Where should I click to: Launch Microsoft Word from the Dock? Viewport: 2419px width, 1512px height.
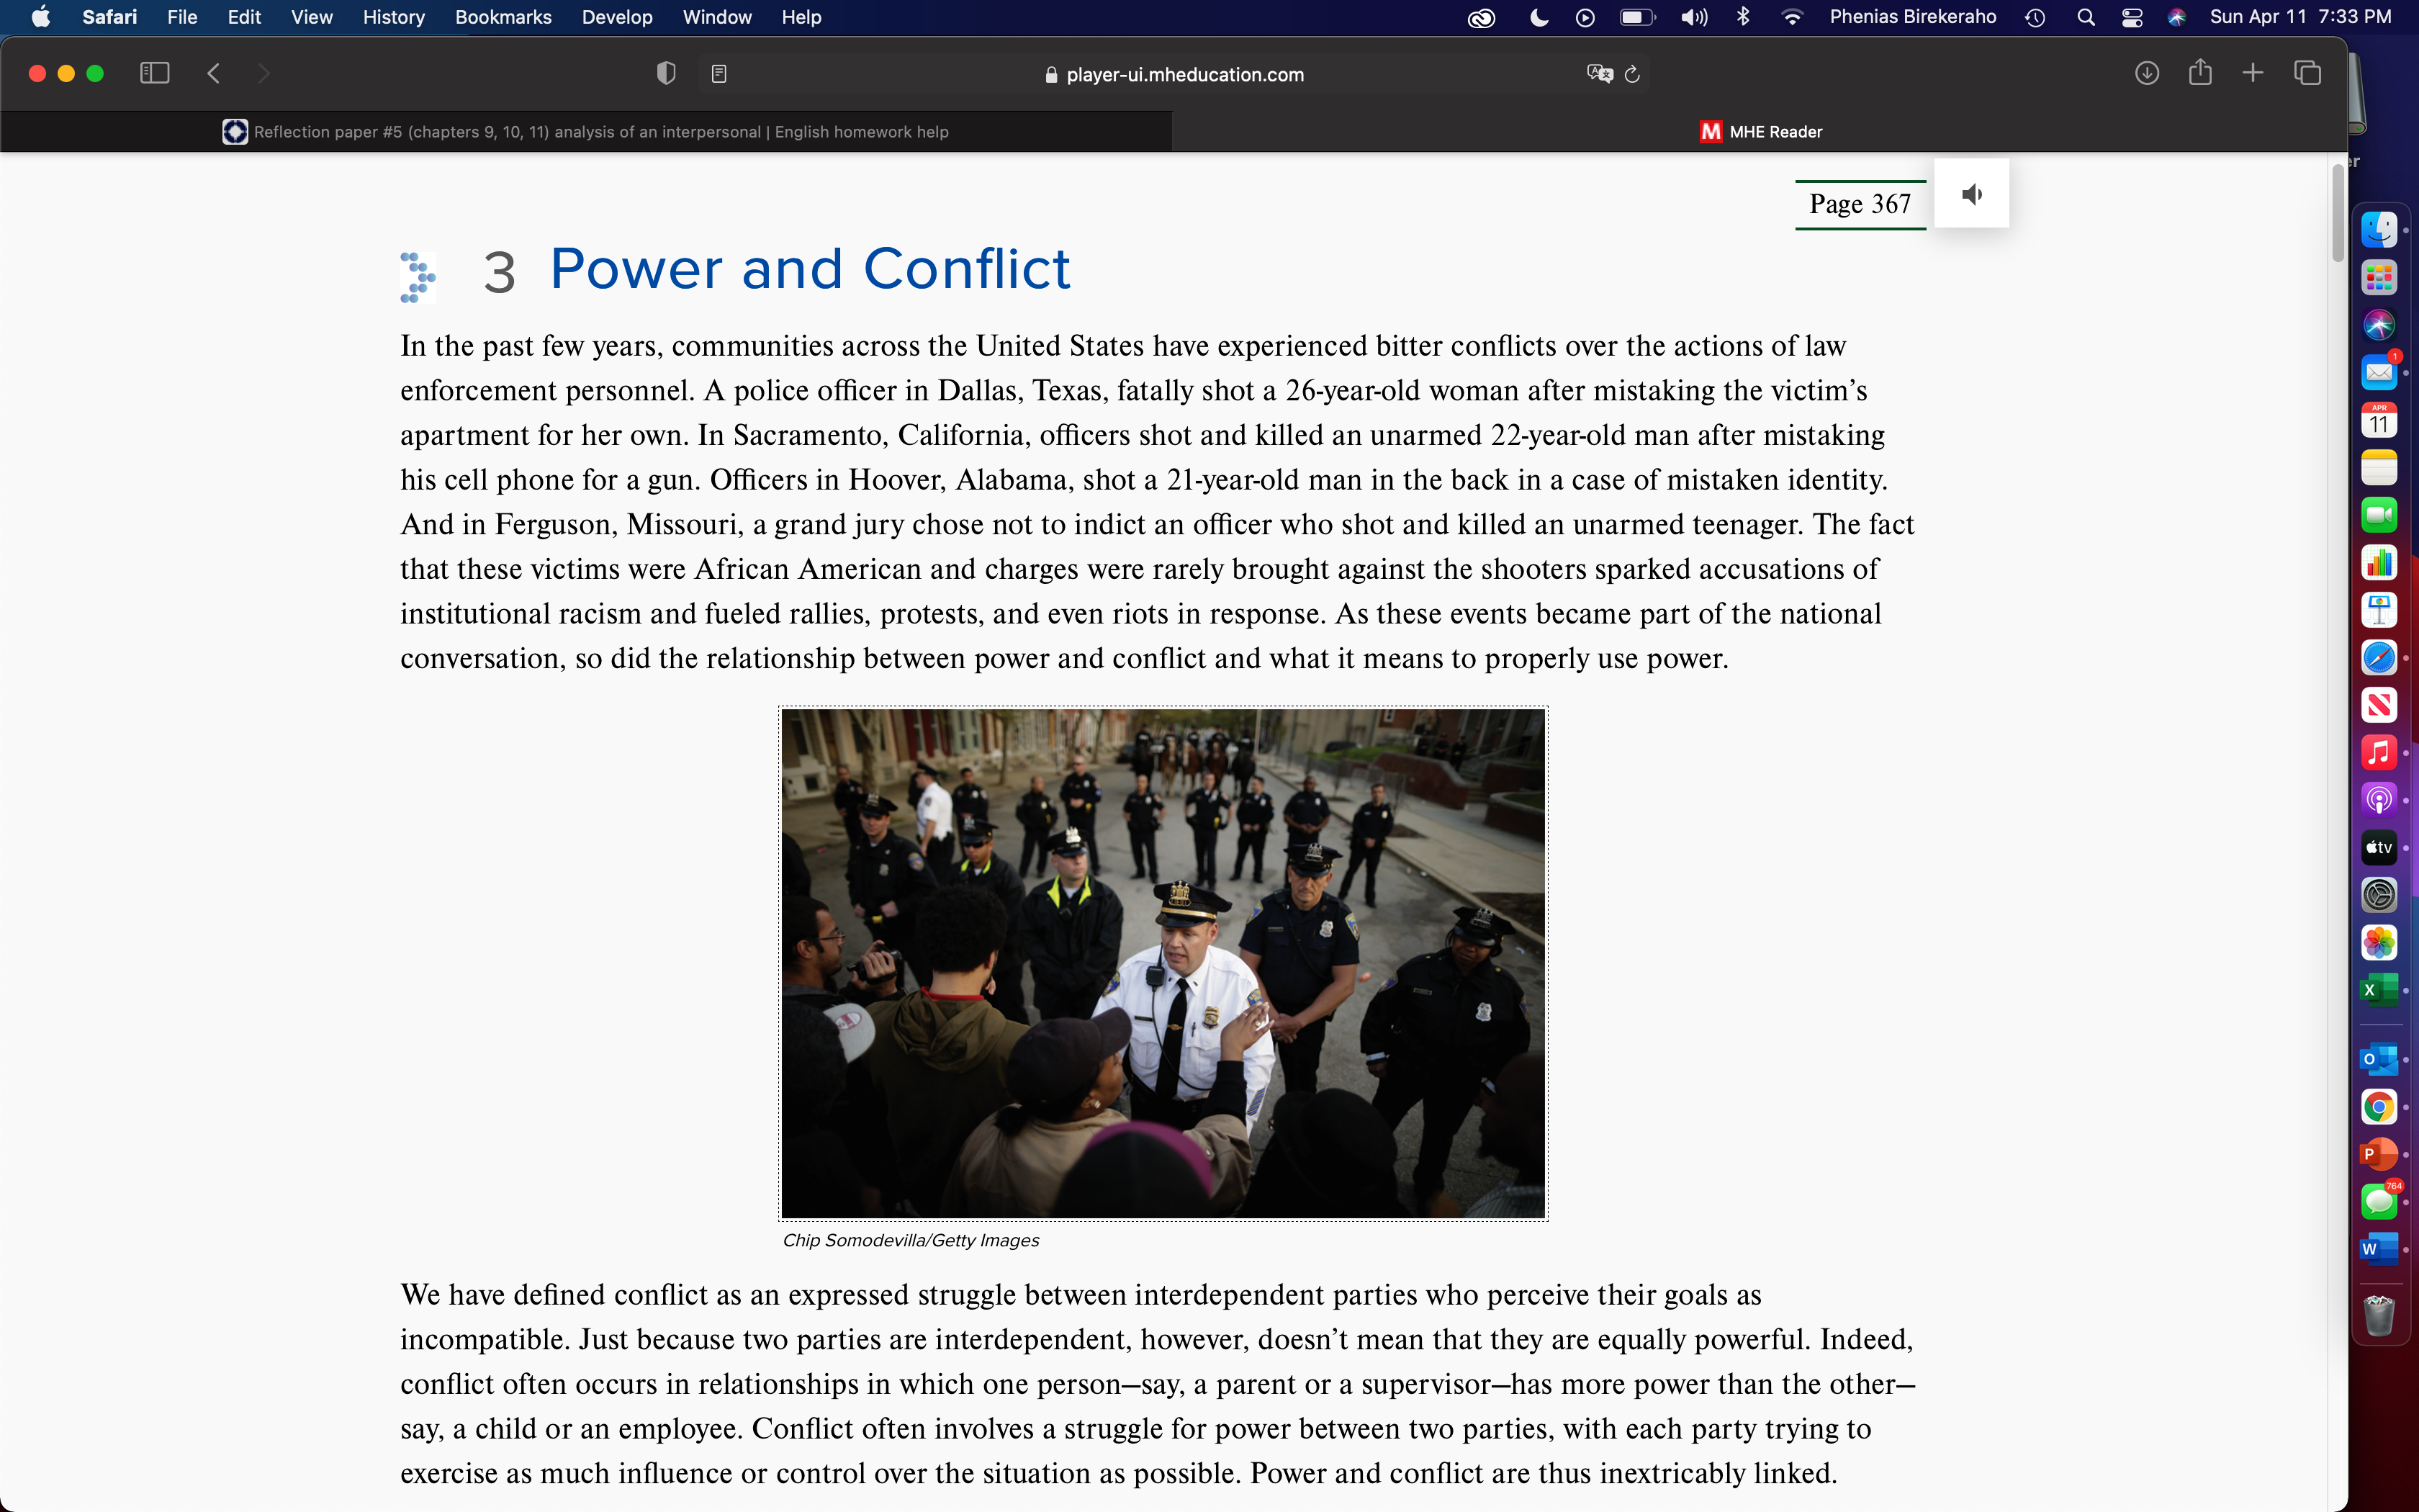coord(2379,1249)
